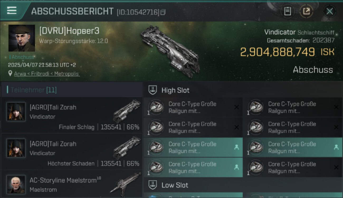Click the [DVRU]Hopвer3 pilot portrait
Screen dimensions: 343x198
(x=22, y=38)
